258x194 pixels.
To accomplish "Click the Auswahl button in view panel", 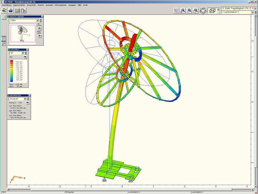I will pyautogui.click(x=39, y=36).
